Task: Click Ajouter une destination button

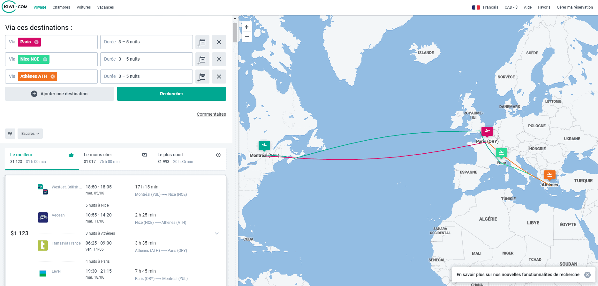Action: [59, 94]
